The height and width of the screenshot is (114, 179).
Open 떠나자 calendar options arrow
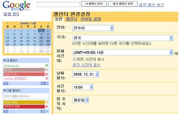47,70
